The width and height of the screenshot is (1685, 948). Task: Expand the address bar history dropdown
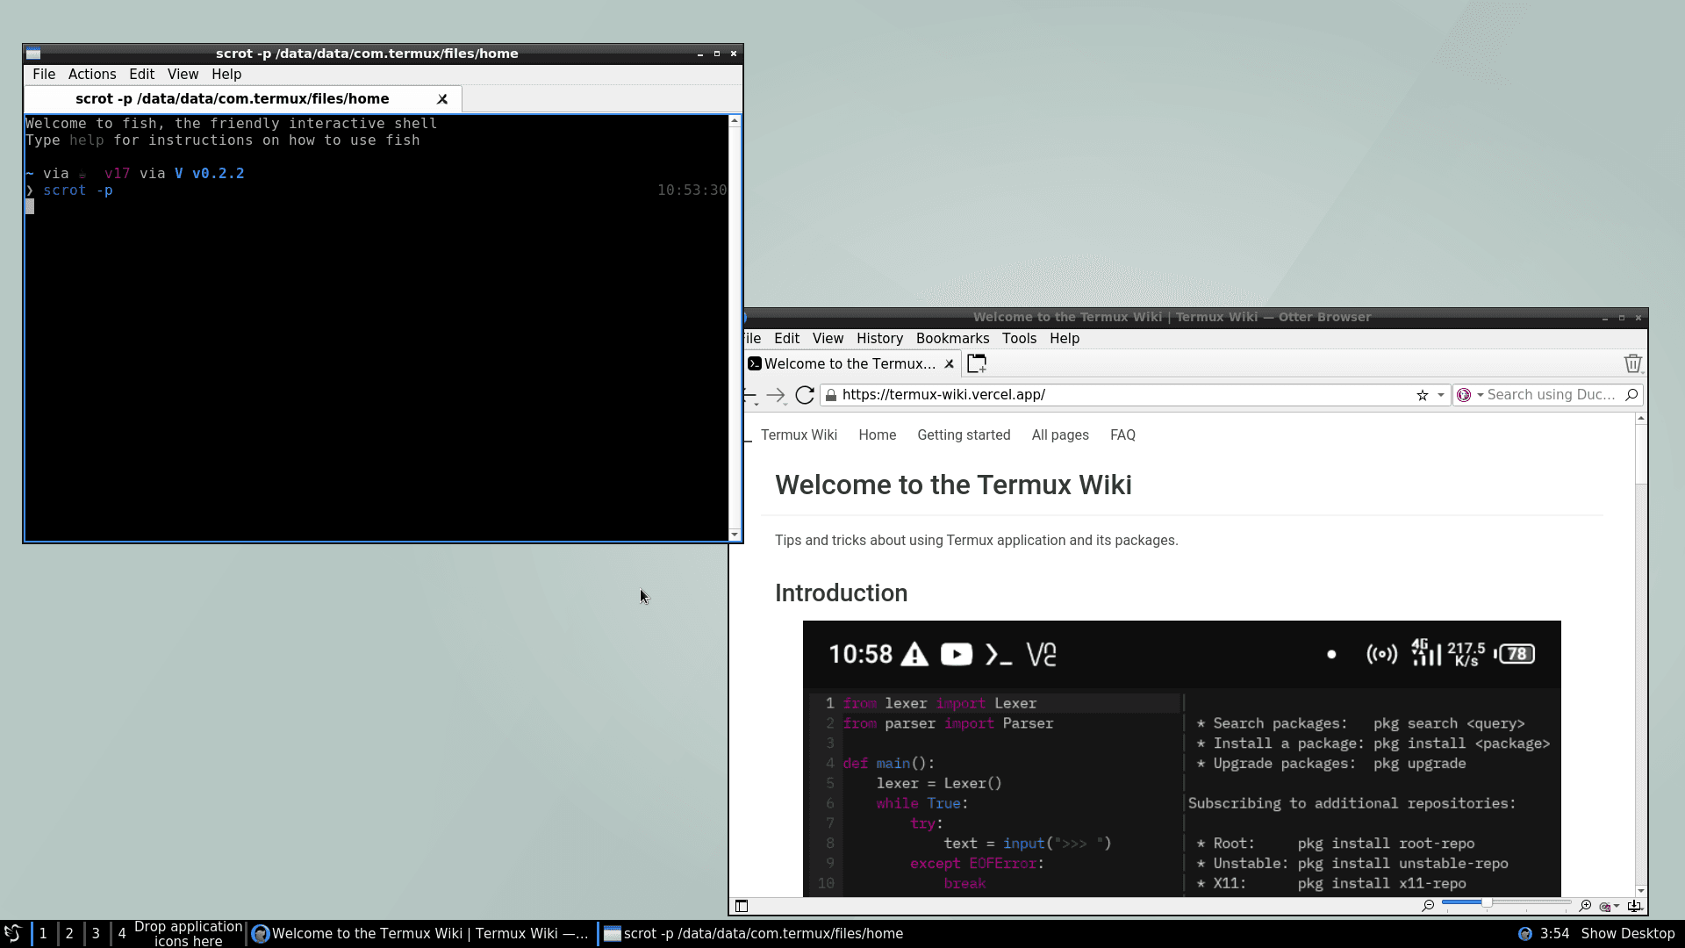1441,395
